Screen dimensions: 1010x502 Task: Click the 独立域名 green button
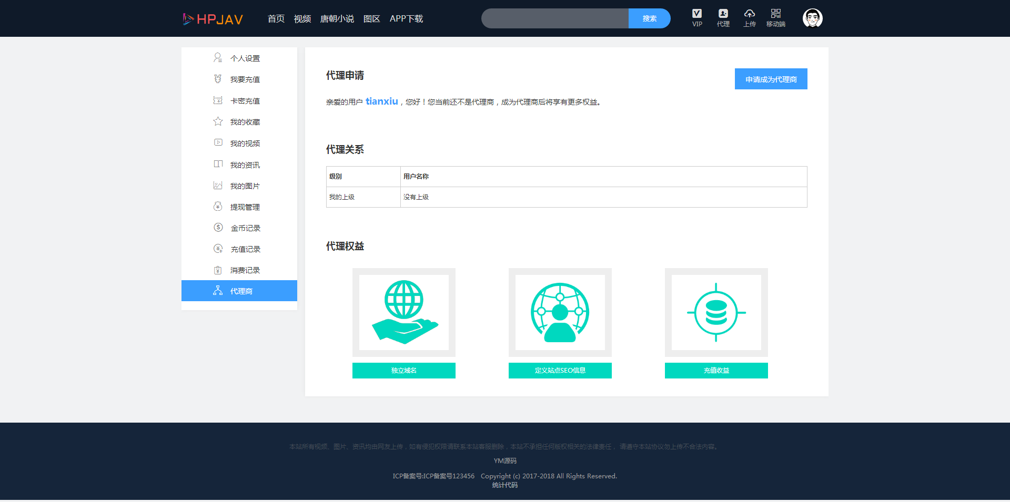click(x=404, y=371)
